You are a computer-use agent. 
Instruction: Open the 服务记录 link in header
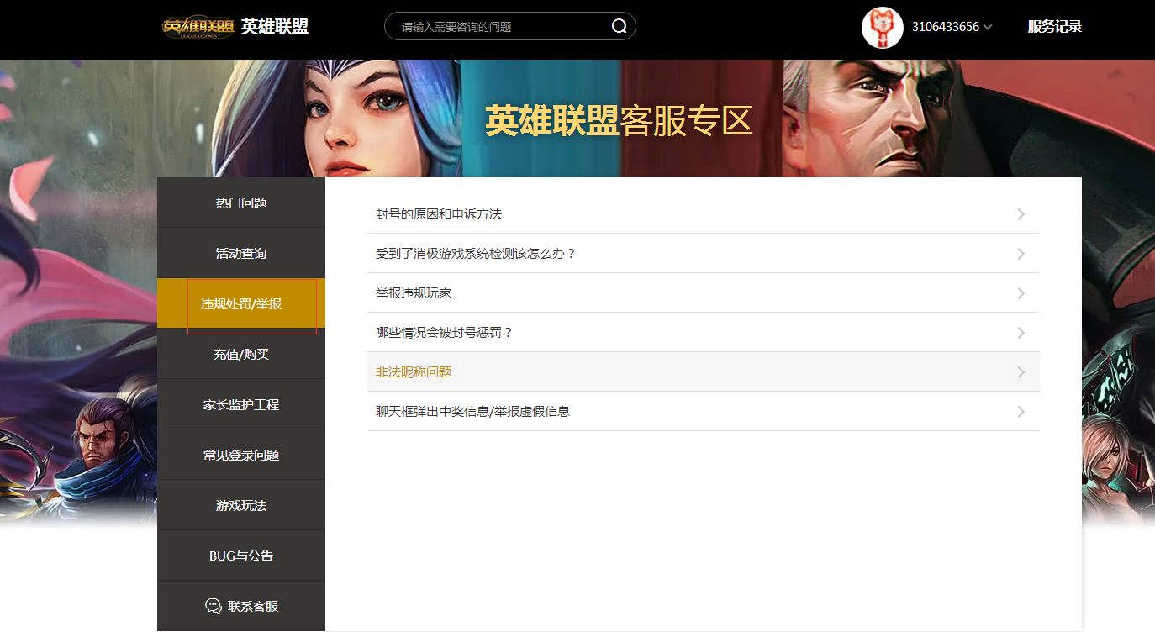click(1054, 27)
